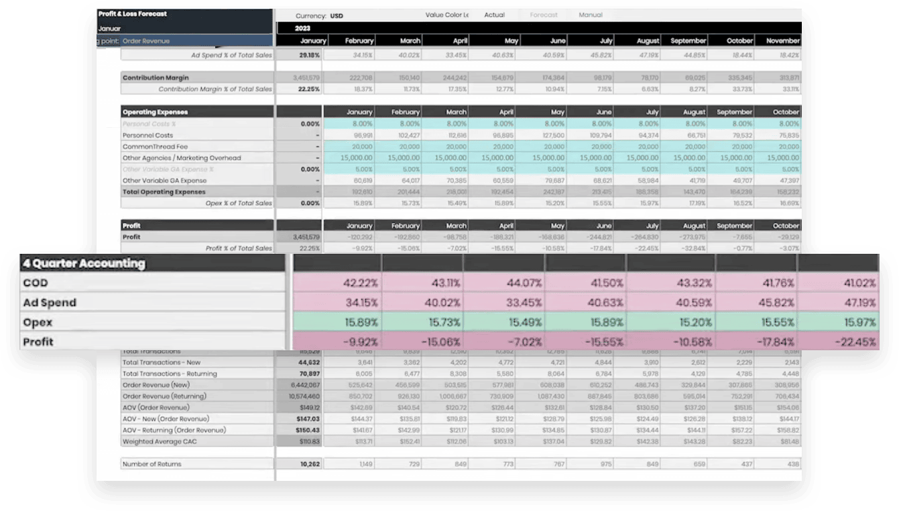Click 15.20% in the 4 Quarter Accounting Opex row
Viewport: 899px width, 511px height.
[x=671, y=322]
